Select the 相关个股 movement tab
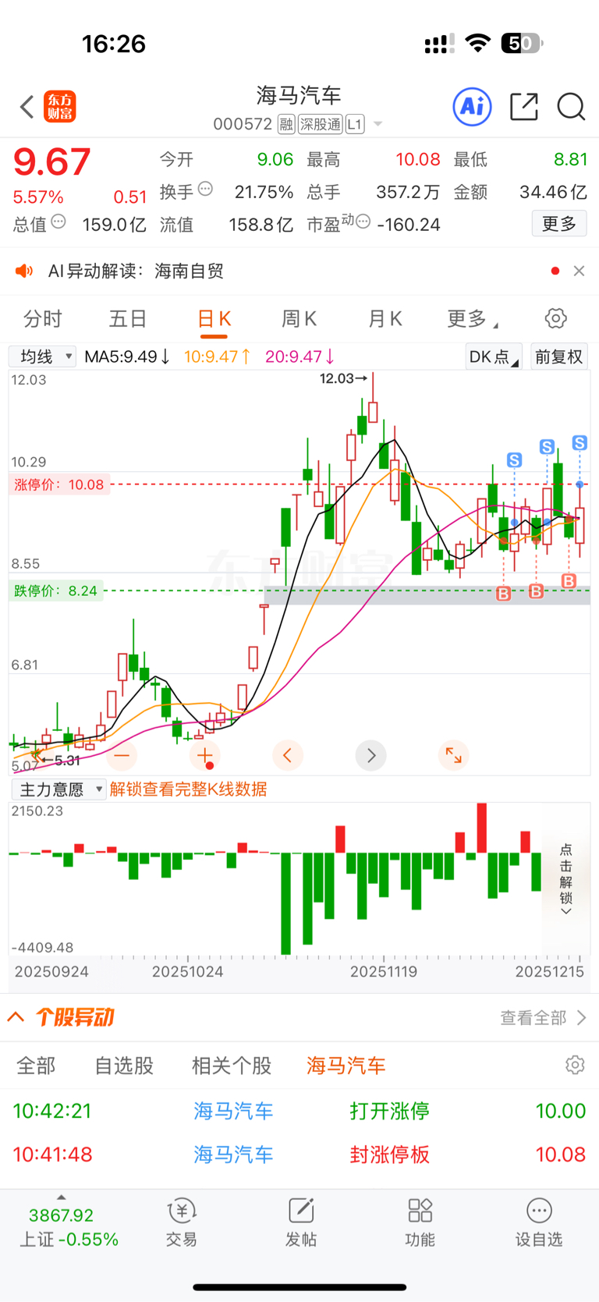The image size is (599, 1302). (232, 1066)
